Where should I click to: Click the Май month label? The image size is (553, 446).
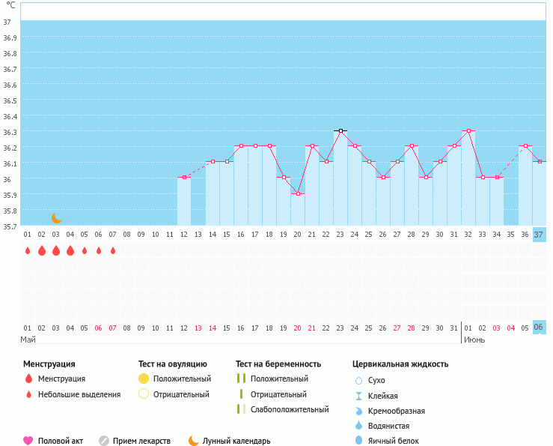(28, 340)
